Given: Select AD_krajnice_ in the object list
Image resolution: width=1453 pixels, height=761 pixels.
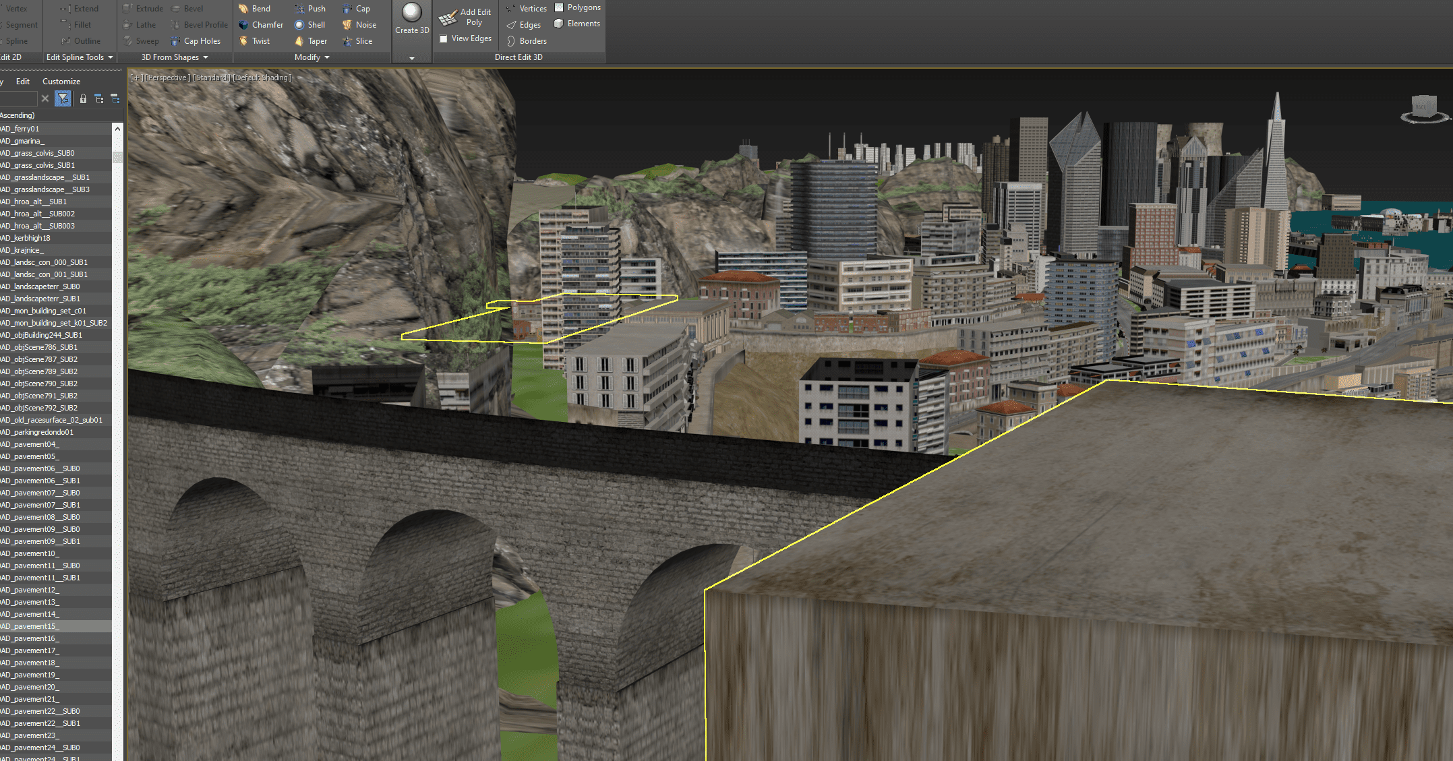Looking at the screenshot, I should pyautogui.click(x=56, y=250).
